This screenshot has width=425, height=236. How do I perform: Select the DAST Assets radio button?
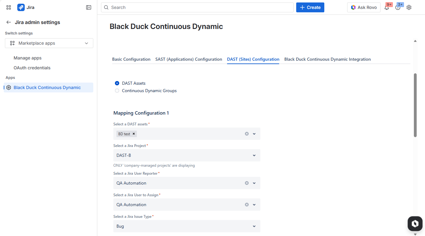pyautogui.click(x=117, y=83)
